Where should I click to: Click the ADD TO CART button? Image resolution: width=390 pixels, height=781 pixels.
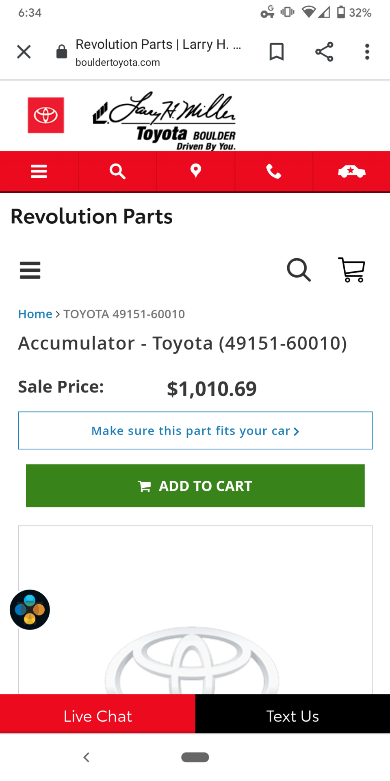click(195, 486)
